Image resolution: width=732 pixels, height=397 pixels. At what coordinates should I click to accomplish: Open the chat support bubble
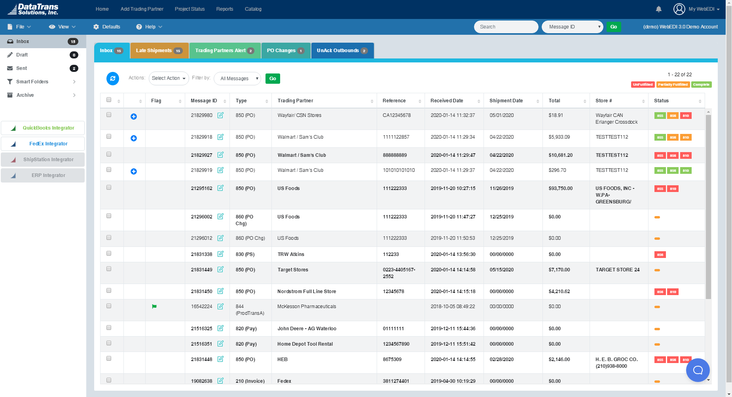point(698,370)
